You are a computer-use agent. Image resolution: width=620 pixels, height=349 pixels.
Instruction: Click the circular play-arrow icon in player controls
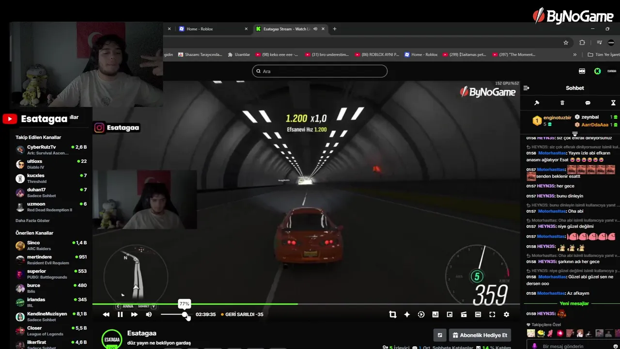pos(421,315)
